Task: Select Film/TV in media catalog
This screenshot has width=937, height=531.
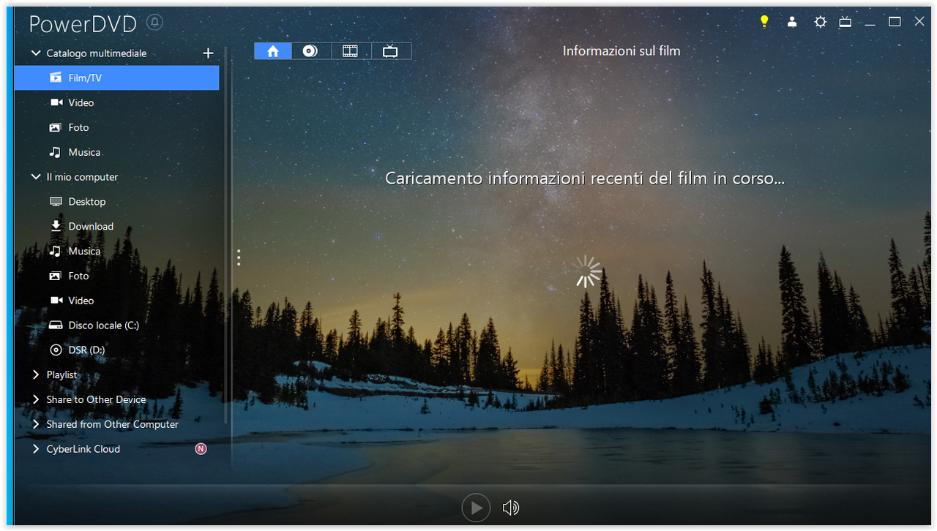Action: (x=116, y=78)
